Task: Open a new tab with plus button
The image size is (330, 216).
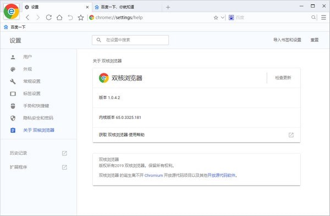Action: click(x=168, y=7)
